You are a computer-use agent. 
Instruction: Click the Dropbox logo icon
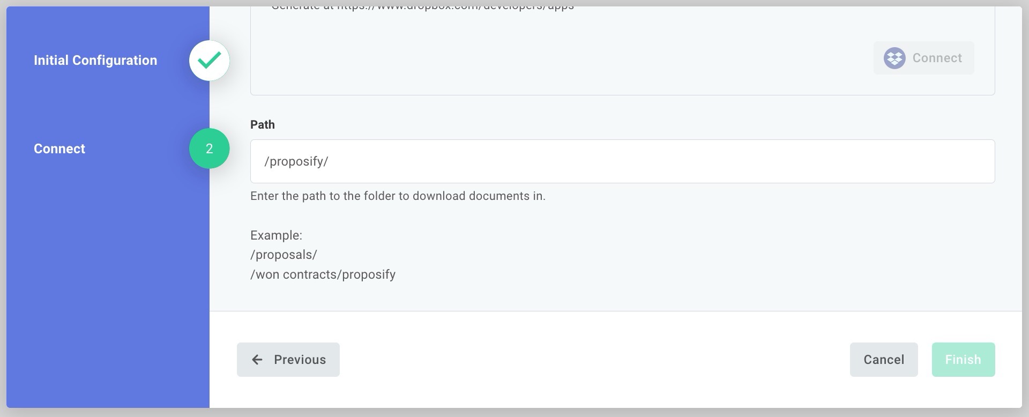(x=894, y=58)
